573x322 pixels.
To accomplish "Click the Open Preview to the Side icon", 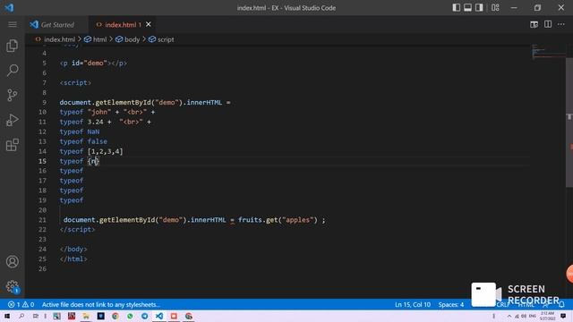I will coord(534,24).
